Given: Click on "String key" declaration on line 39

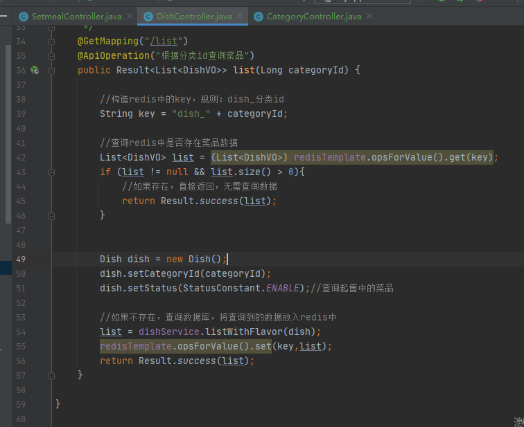Looking at the screenshot, I should (128, 113).
